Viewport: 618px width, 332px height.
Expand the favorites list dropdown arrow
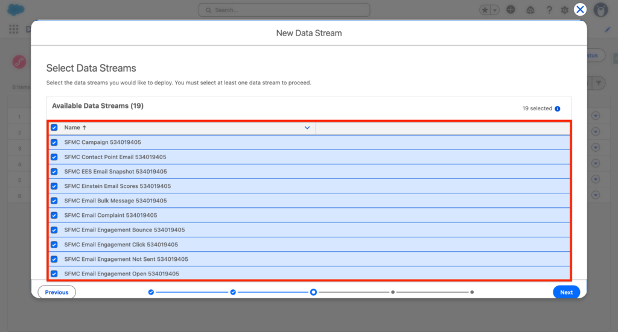[495, 10]
